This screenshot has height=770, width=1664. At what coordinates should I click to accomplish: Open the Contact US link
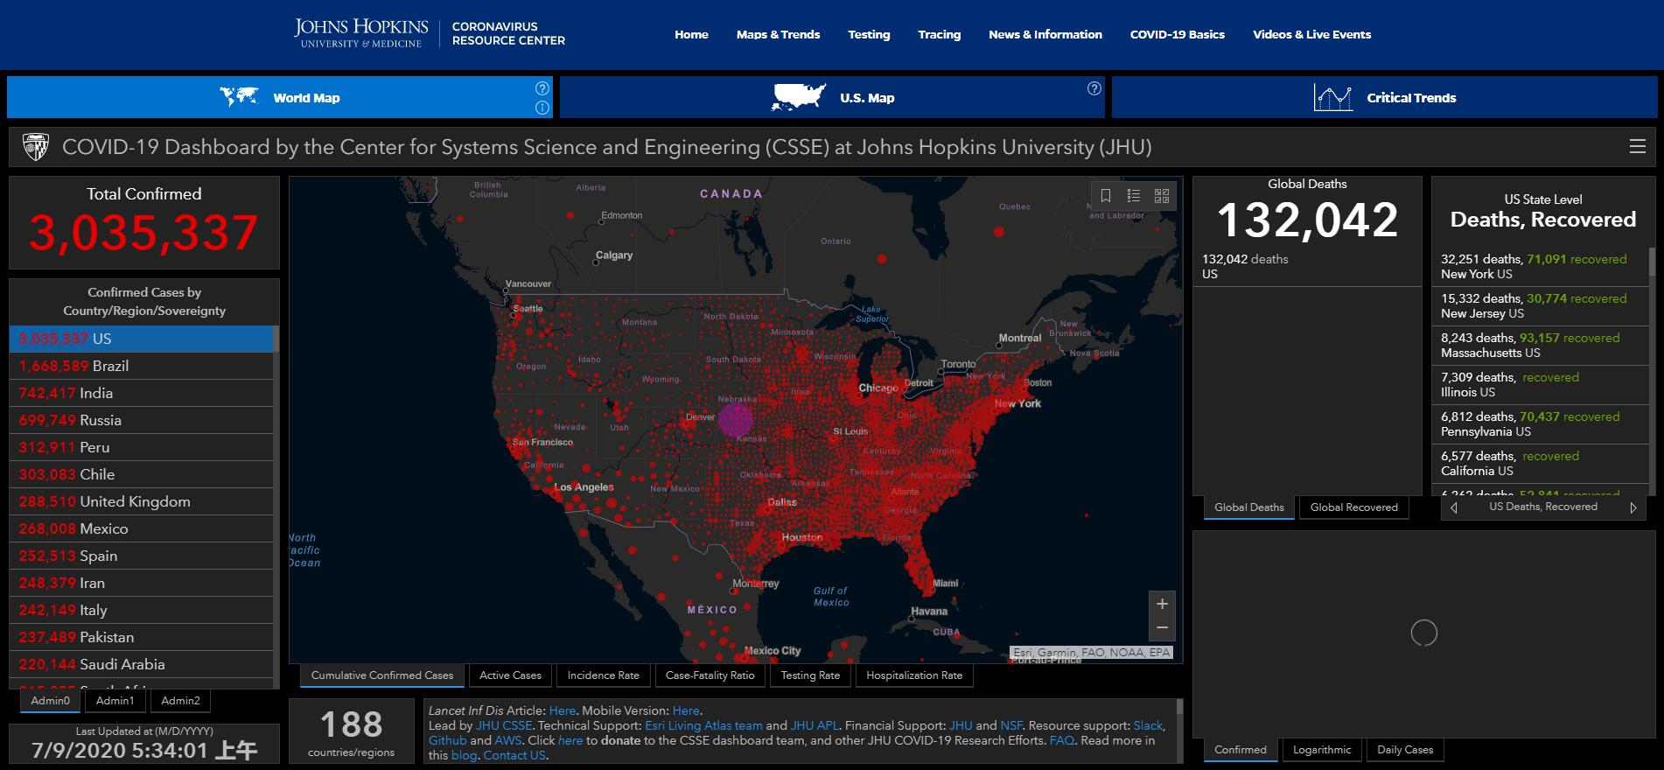coord(514,755)
